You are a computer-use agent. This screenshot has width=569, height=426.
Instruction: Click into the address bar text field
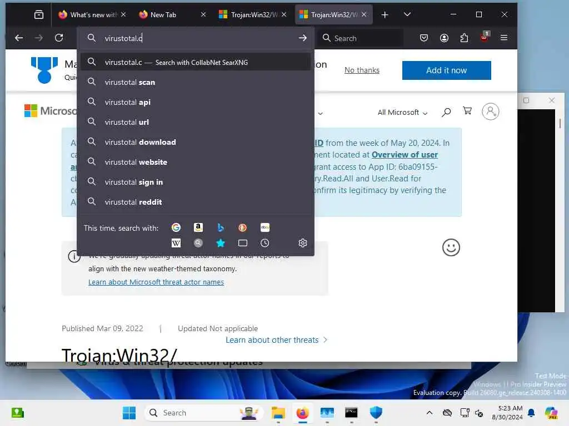point(196,38)
